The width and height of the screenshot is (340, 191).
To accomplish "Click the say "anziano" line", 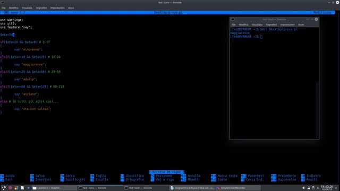I will (x=27, y=94).
